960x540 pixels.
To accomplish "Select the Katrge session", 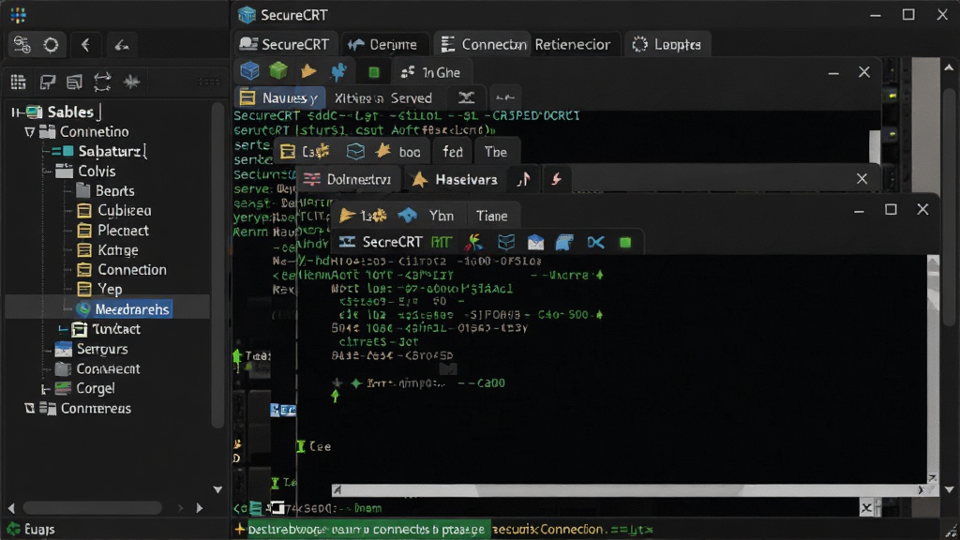I will pyautogui.click(x=117, y=250).
